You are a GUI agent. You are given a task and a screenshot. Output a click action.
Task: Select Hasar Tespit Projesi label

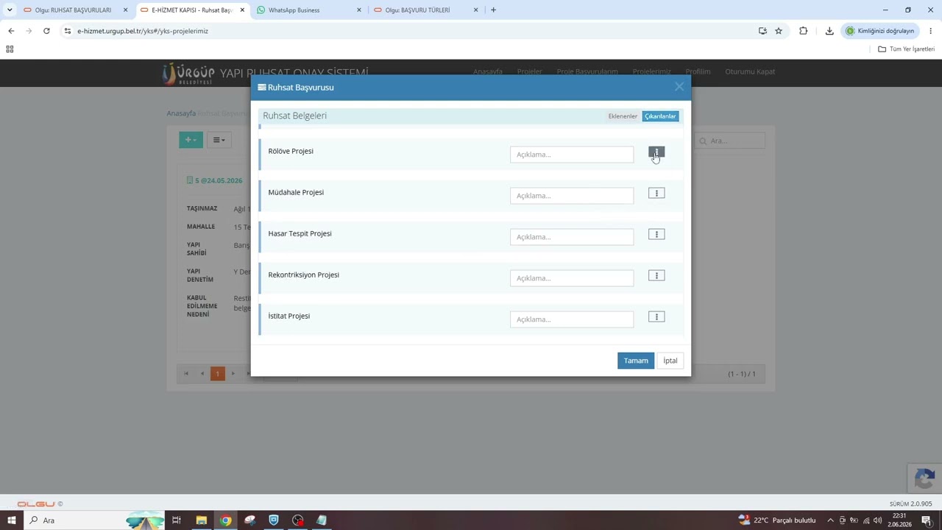pyautogui.click(x=300, y=233)
